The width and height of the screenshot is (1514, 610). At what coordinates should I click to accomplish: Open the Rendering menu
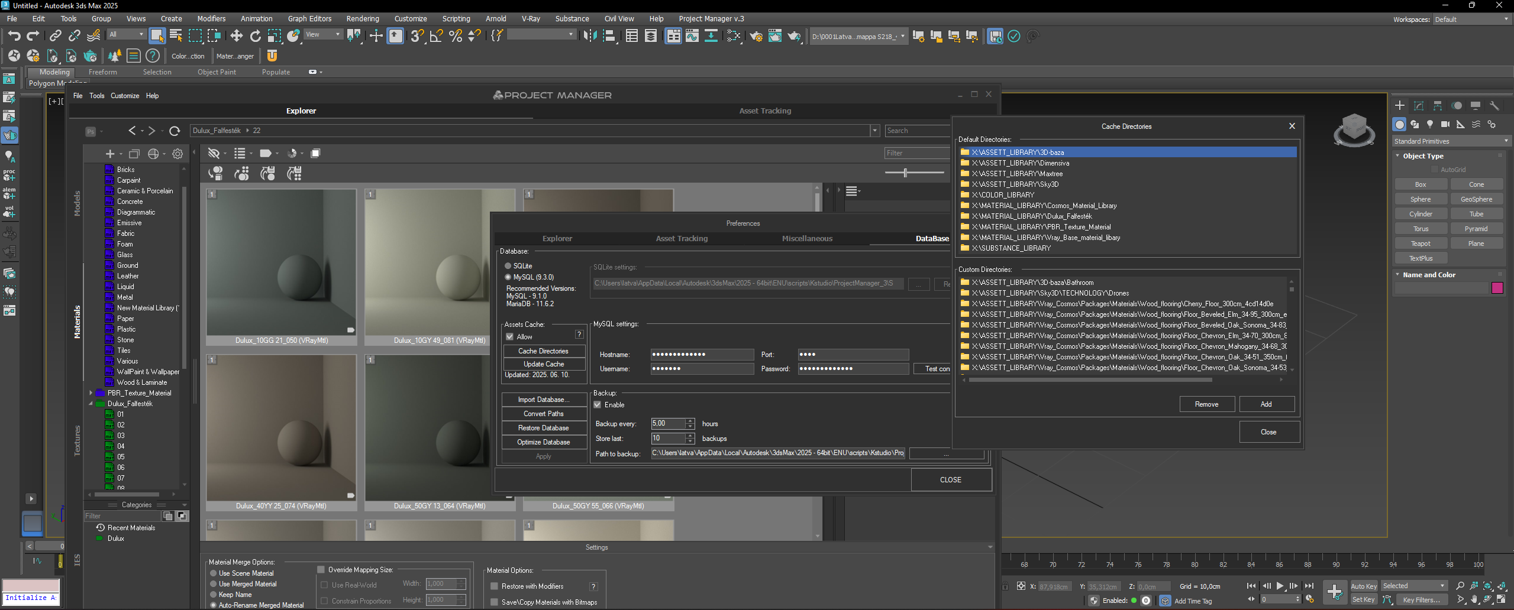(x=362, y=19)
